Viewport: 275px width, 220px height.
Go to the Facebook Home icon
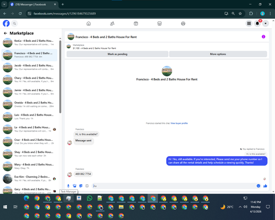point(89,24)
